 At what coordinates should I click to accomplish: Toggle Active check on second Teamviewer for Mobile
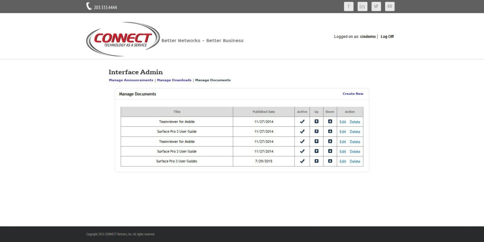(302, 141)
